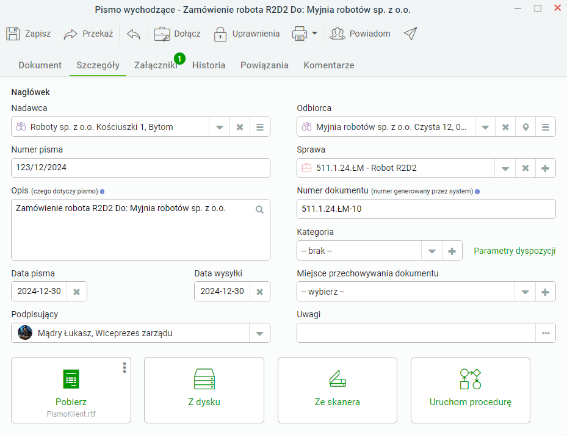Click the Uwagi input field
567x435 pixels.
[x=416, y=333]
